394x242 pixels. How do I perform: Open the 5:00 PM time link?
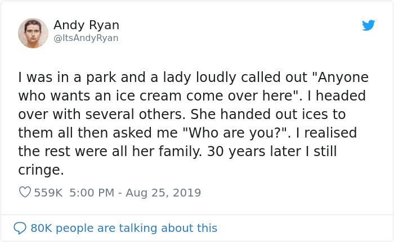[x=92, y=193]
